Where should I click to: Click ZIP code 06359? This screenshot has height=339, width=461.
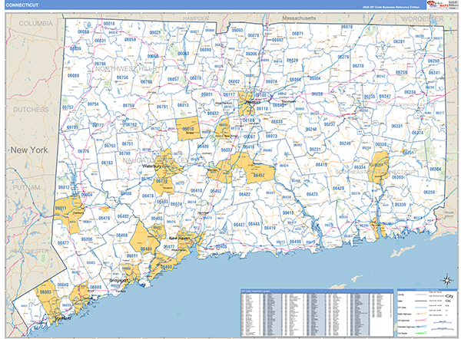[429, 193]
